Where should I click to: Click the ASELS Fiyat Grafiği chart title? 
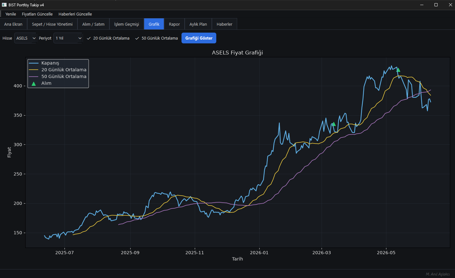(237, 53)
